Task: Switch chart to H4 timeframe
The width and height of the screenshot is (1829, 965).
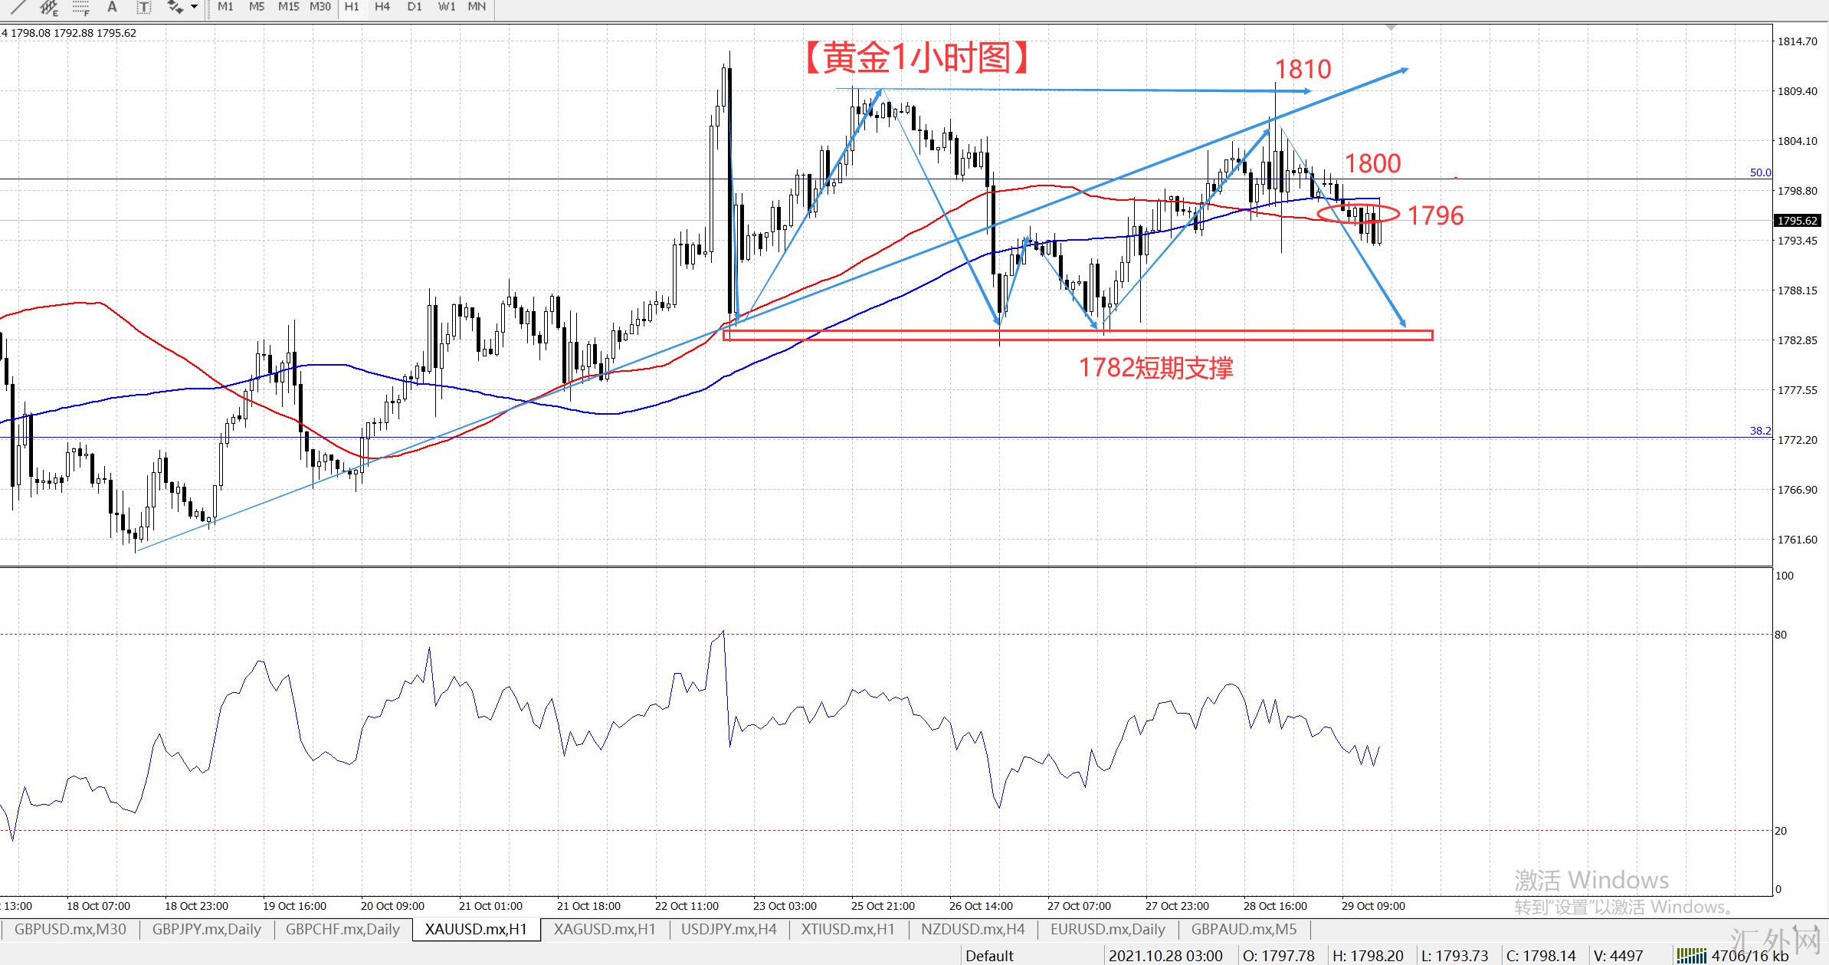Action: [x=382, y=7]
